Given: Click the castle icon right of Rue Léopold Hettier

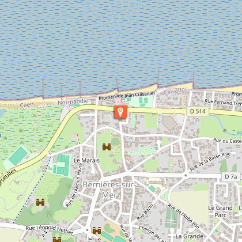Looking at the screenshot, I should click(97, 230).
